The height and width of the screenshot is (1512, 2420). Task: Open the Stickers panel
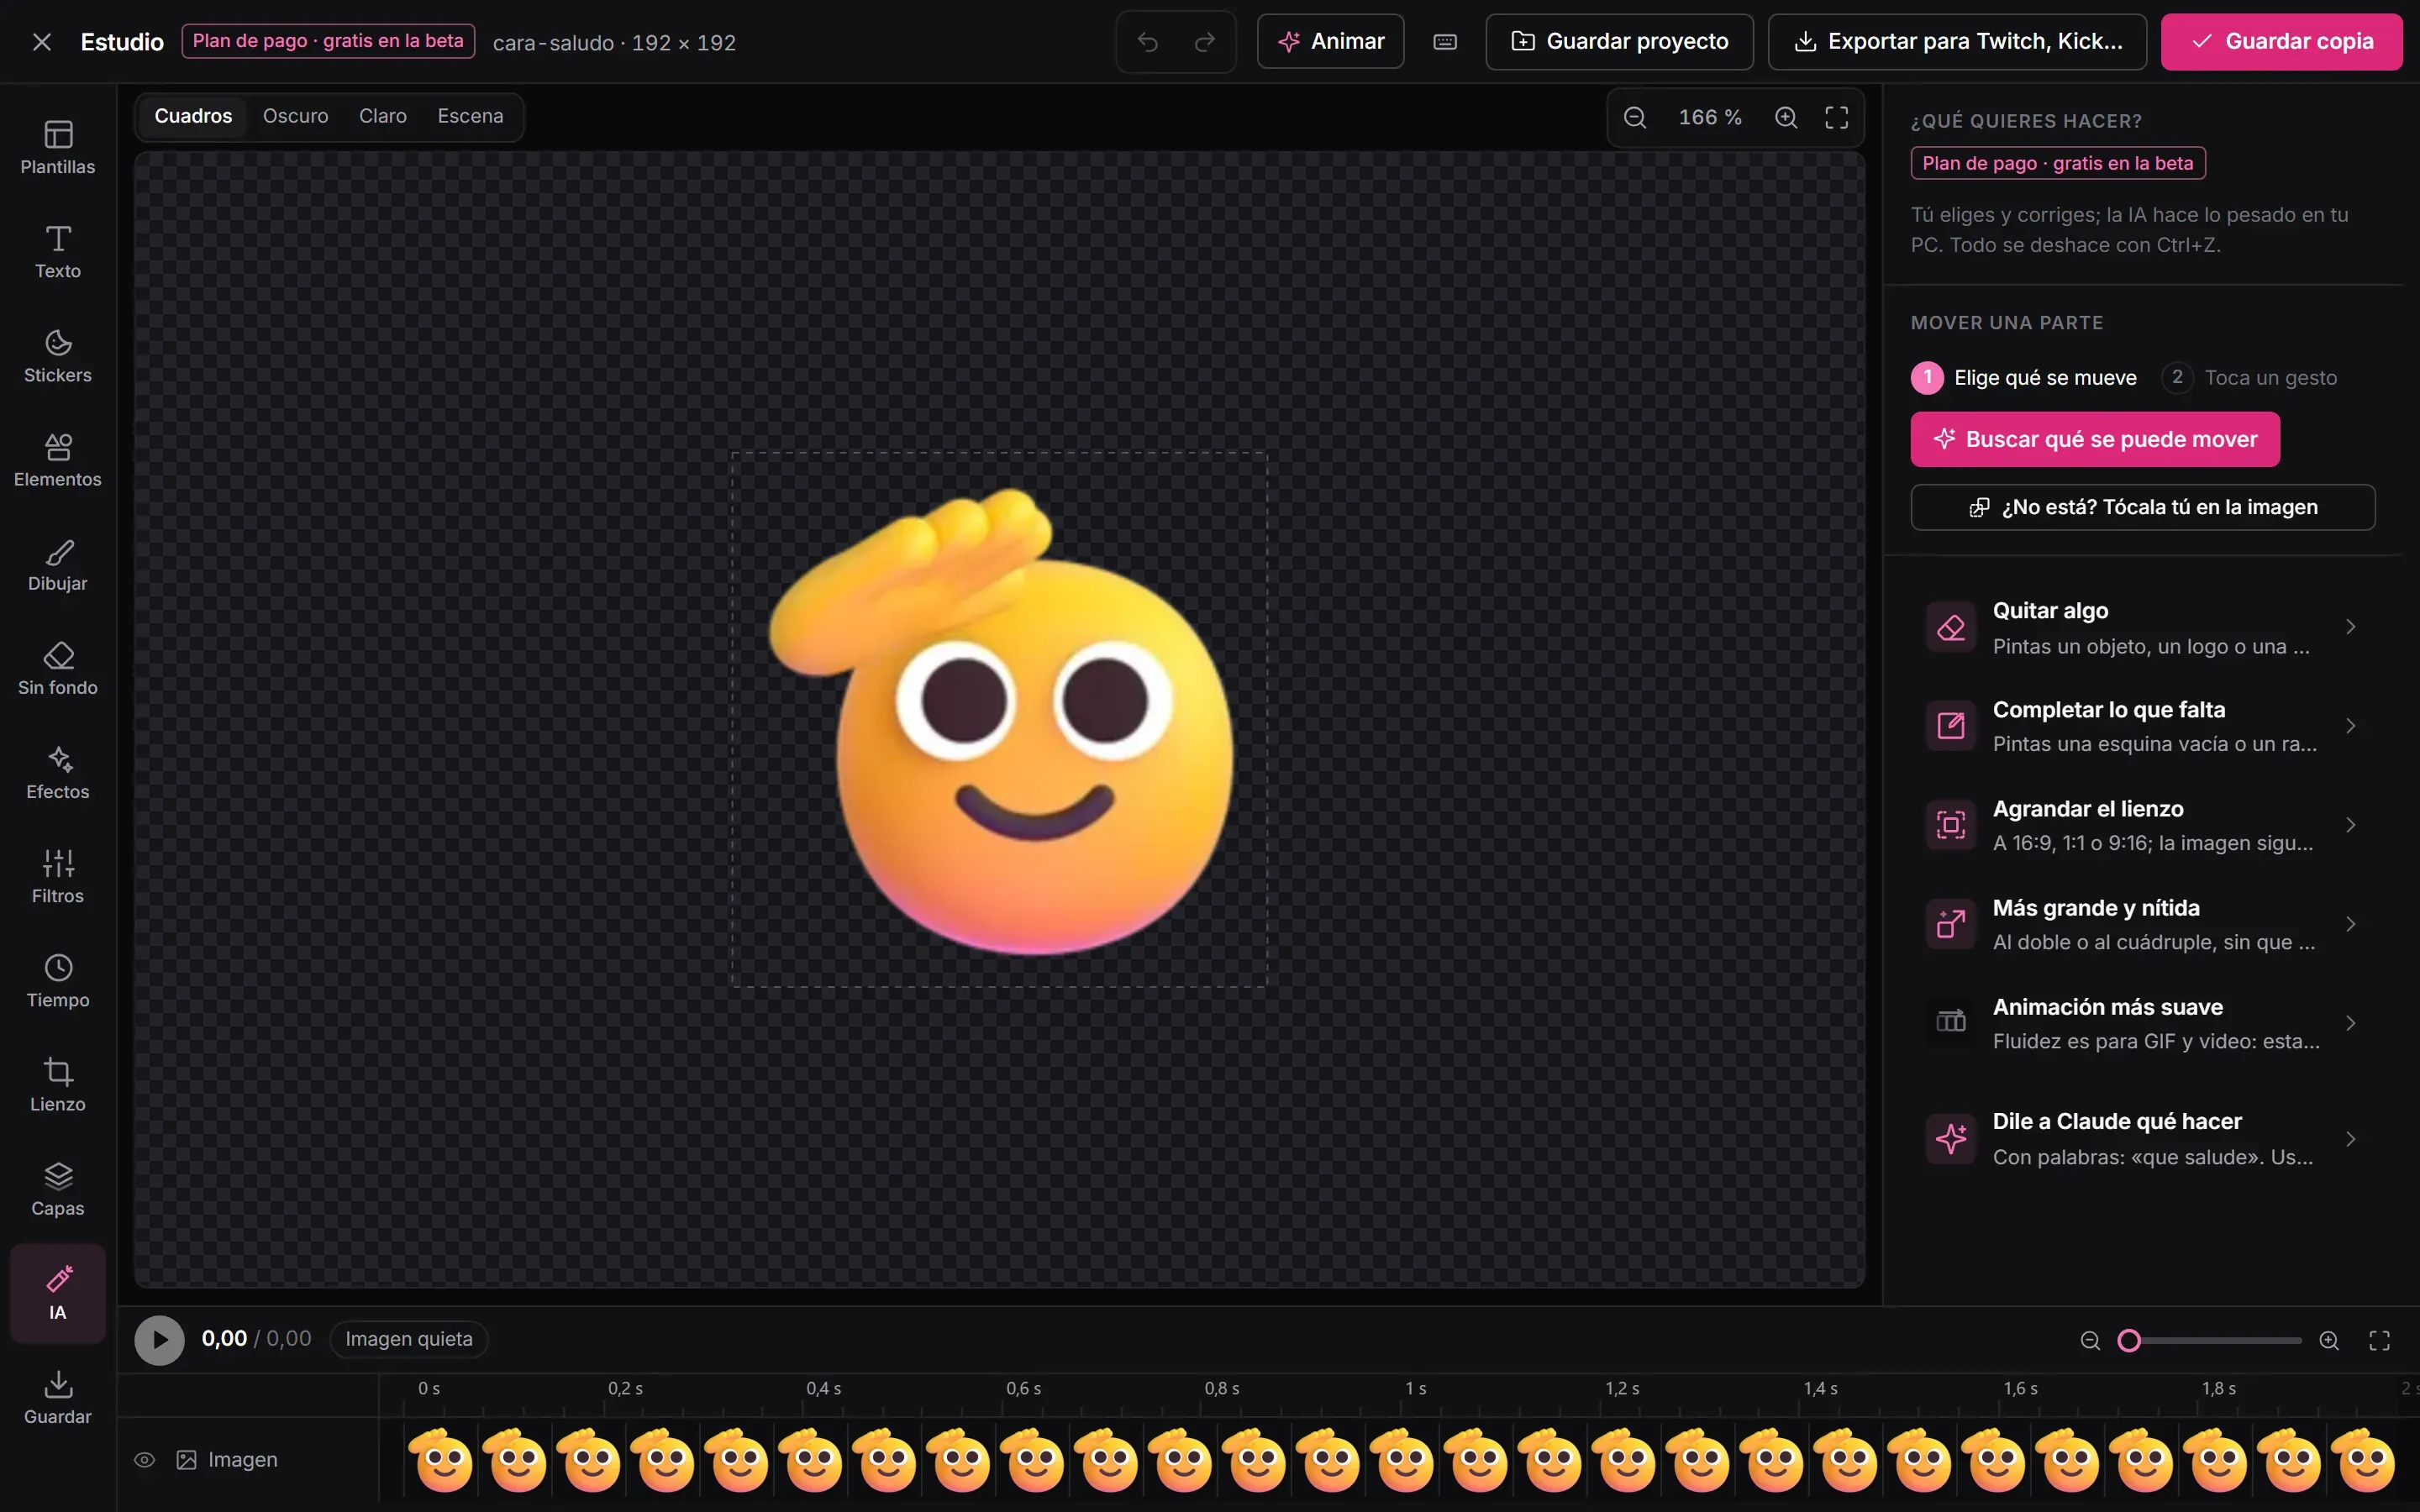58,356
